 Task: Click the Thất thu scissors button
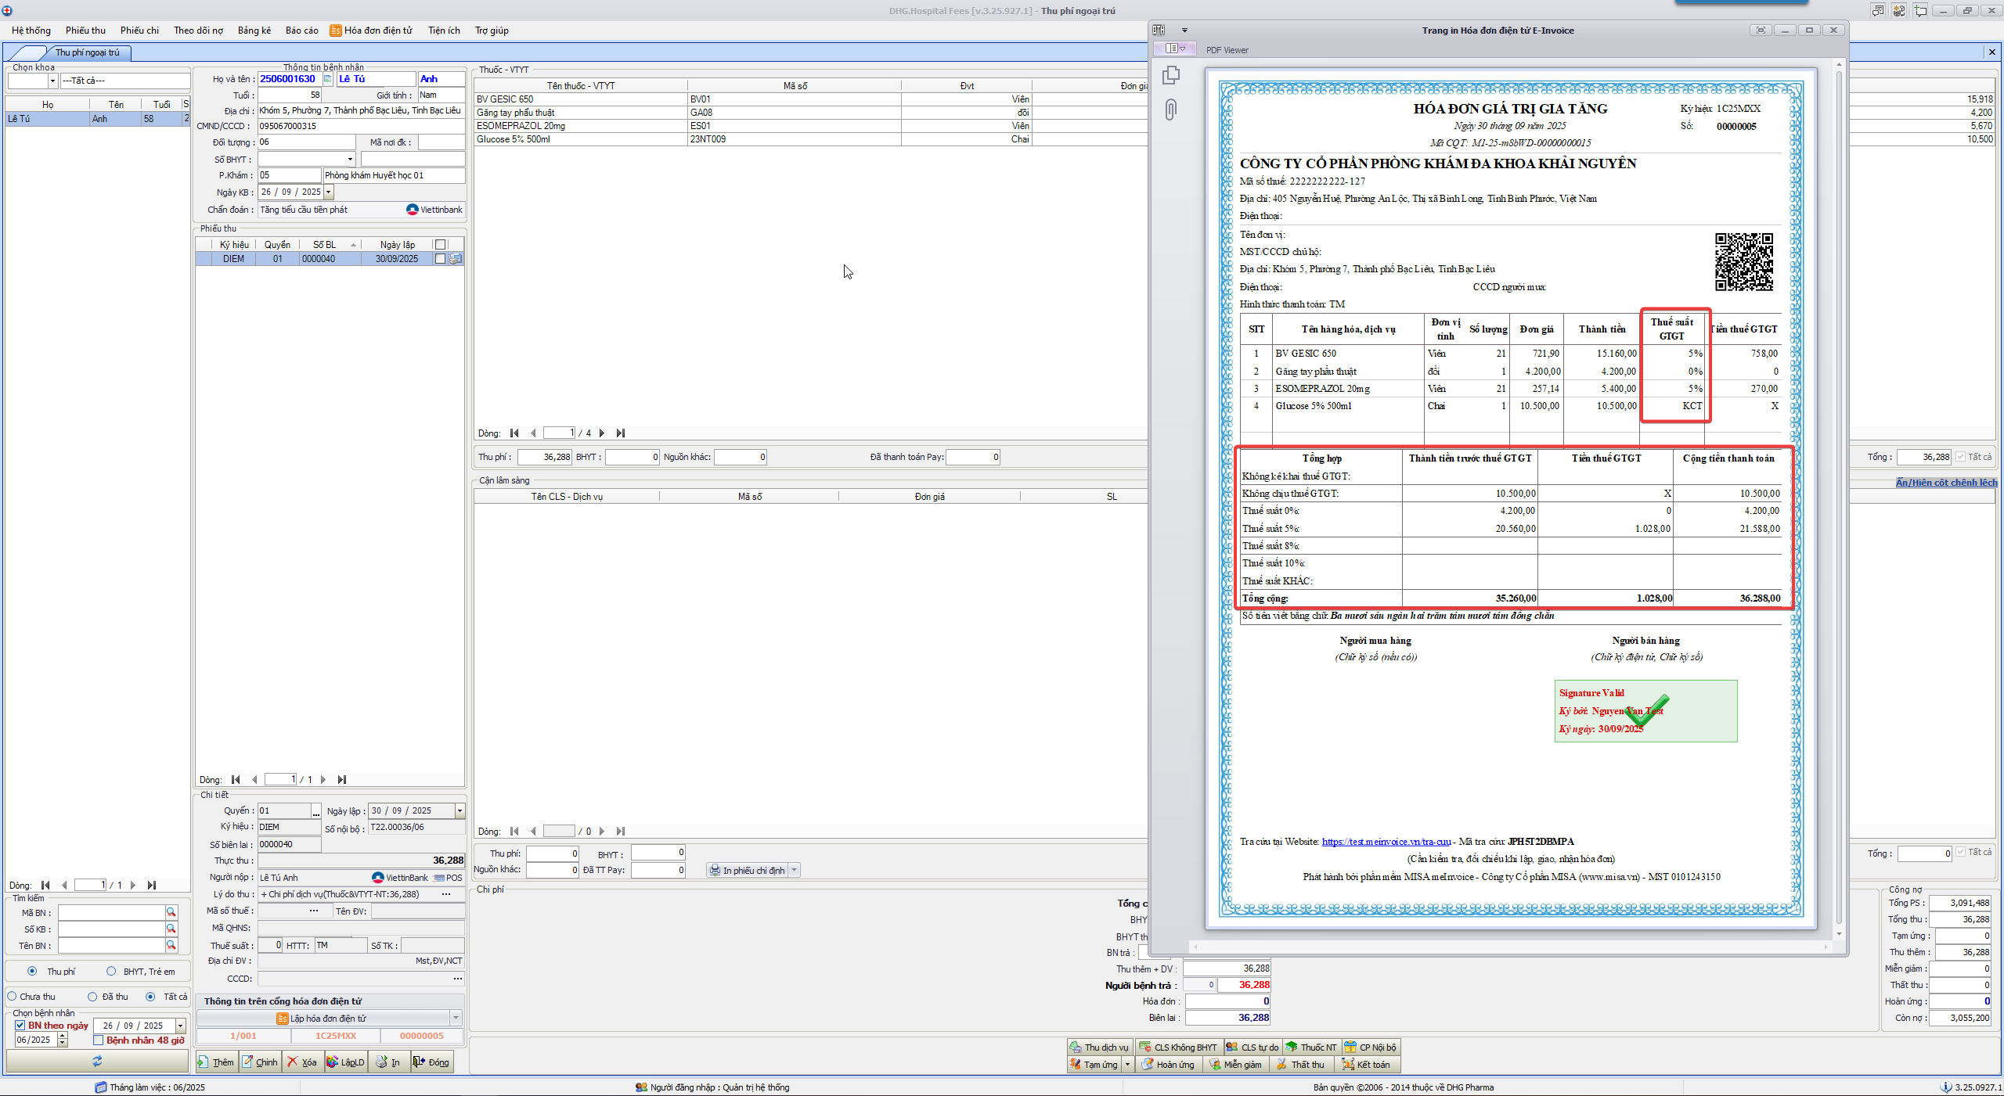pos(1300,1064)
